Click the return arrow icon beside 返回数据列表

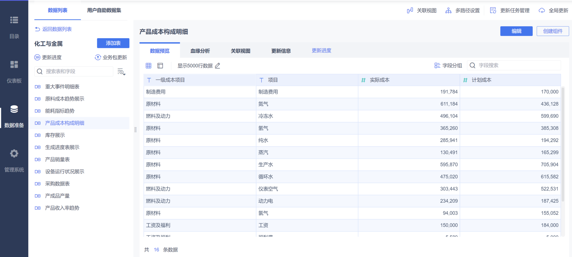click(x=38, y=29)
